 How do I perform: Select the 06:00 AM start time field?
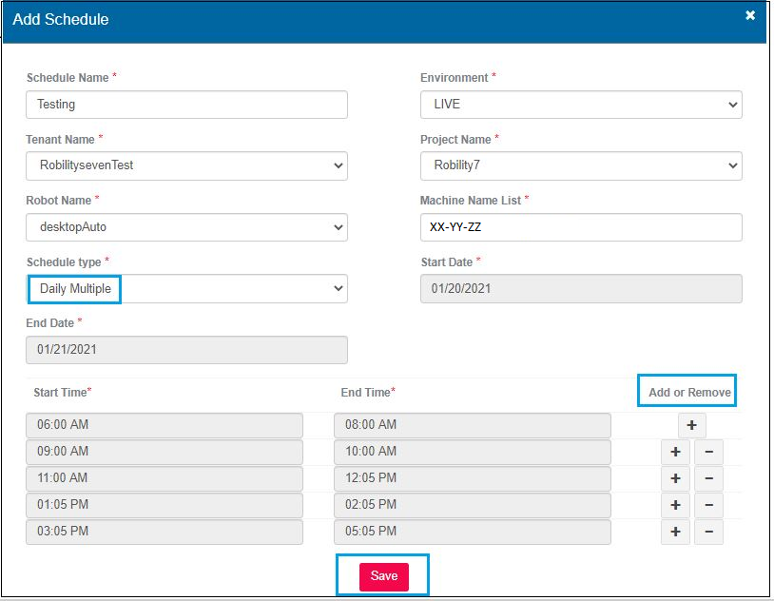pyautogui.click(x=164, y=425)
